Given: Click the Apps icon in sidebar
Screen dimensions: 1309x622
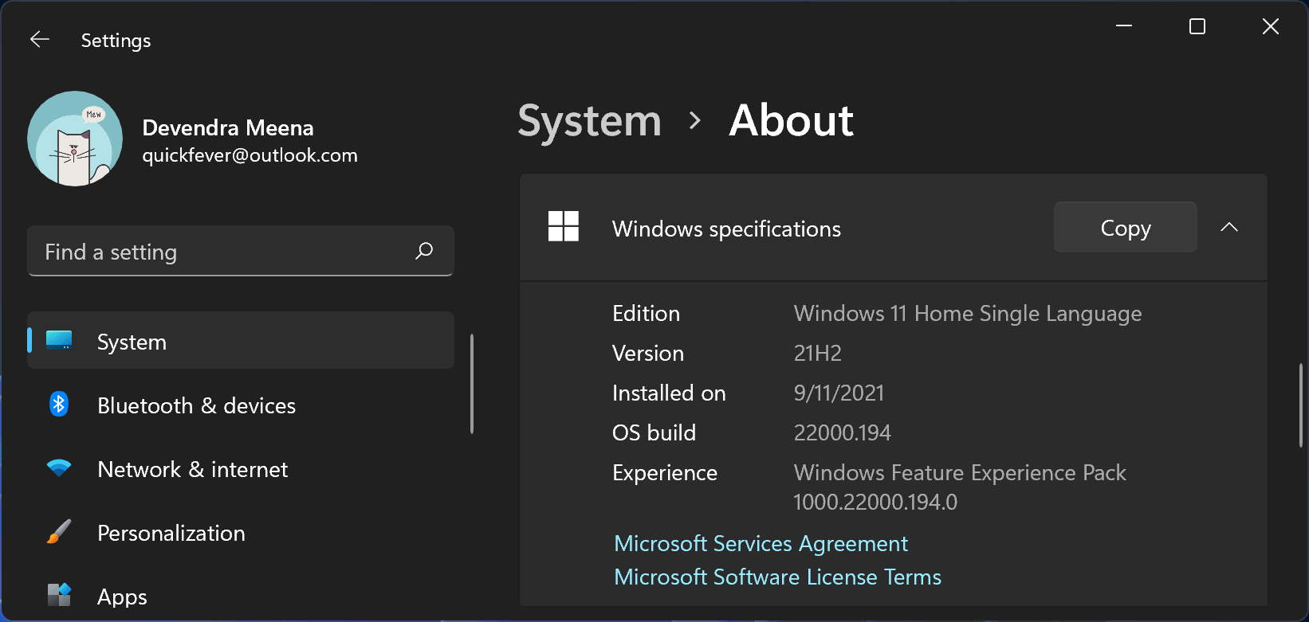Looking at the screenshot, I should click(59, 595).
